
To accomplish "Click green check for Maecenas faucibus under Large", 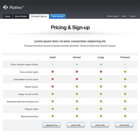I will (101, 116).
